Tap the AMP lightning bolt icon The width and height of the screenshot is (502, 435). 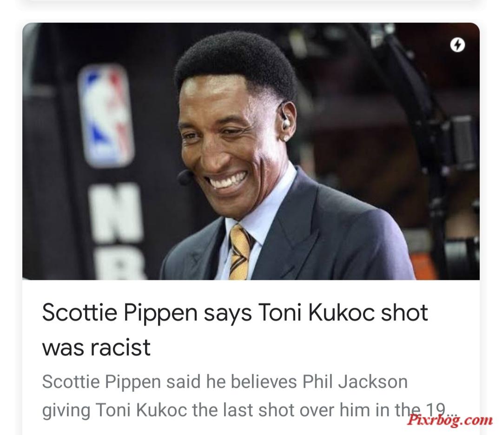click(x=457, y=45)
